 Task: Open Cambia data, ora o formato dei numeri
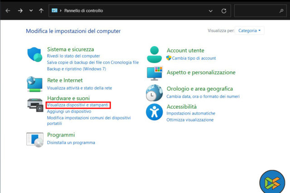pos(203,96)
